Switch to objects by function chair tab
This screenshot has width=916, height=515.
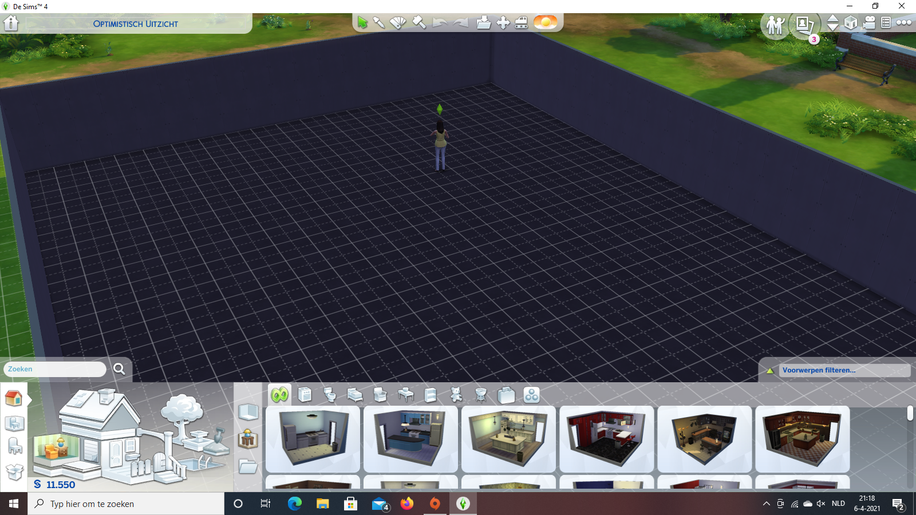14,446
